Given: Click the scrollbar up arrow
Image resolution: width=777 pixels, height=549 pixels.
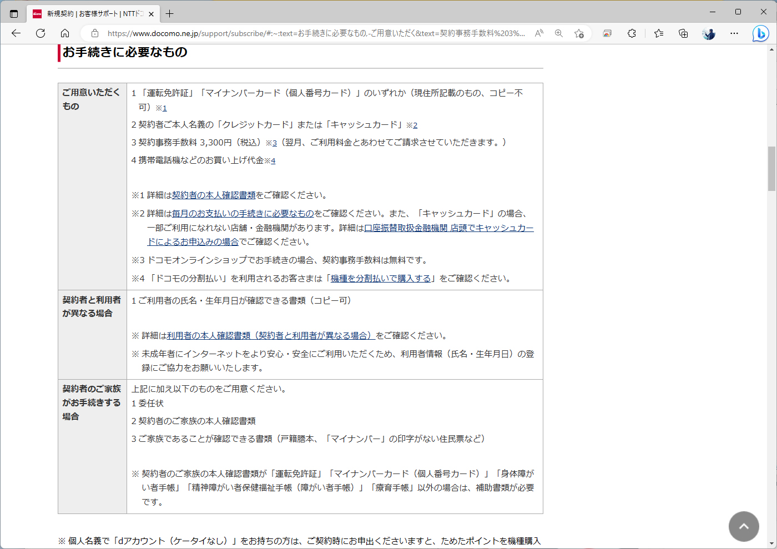Looking at the screenshot, I should pyautogui.click(x=771, y=49).
